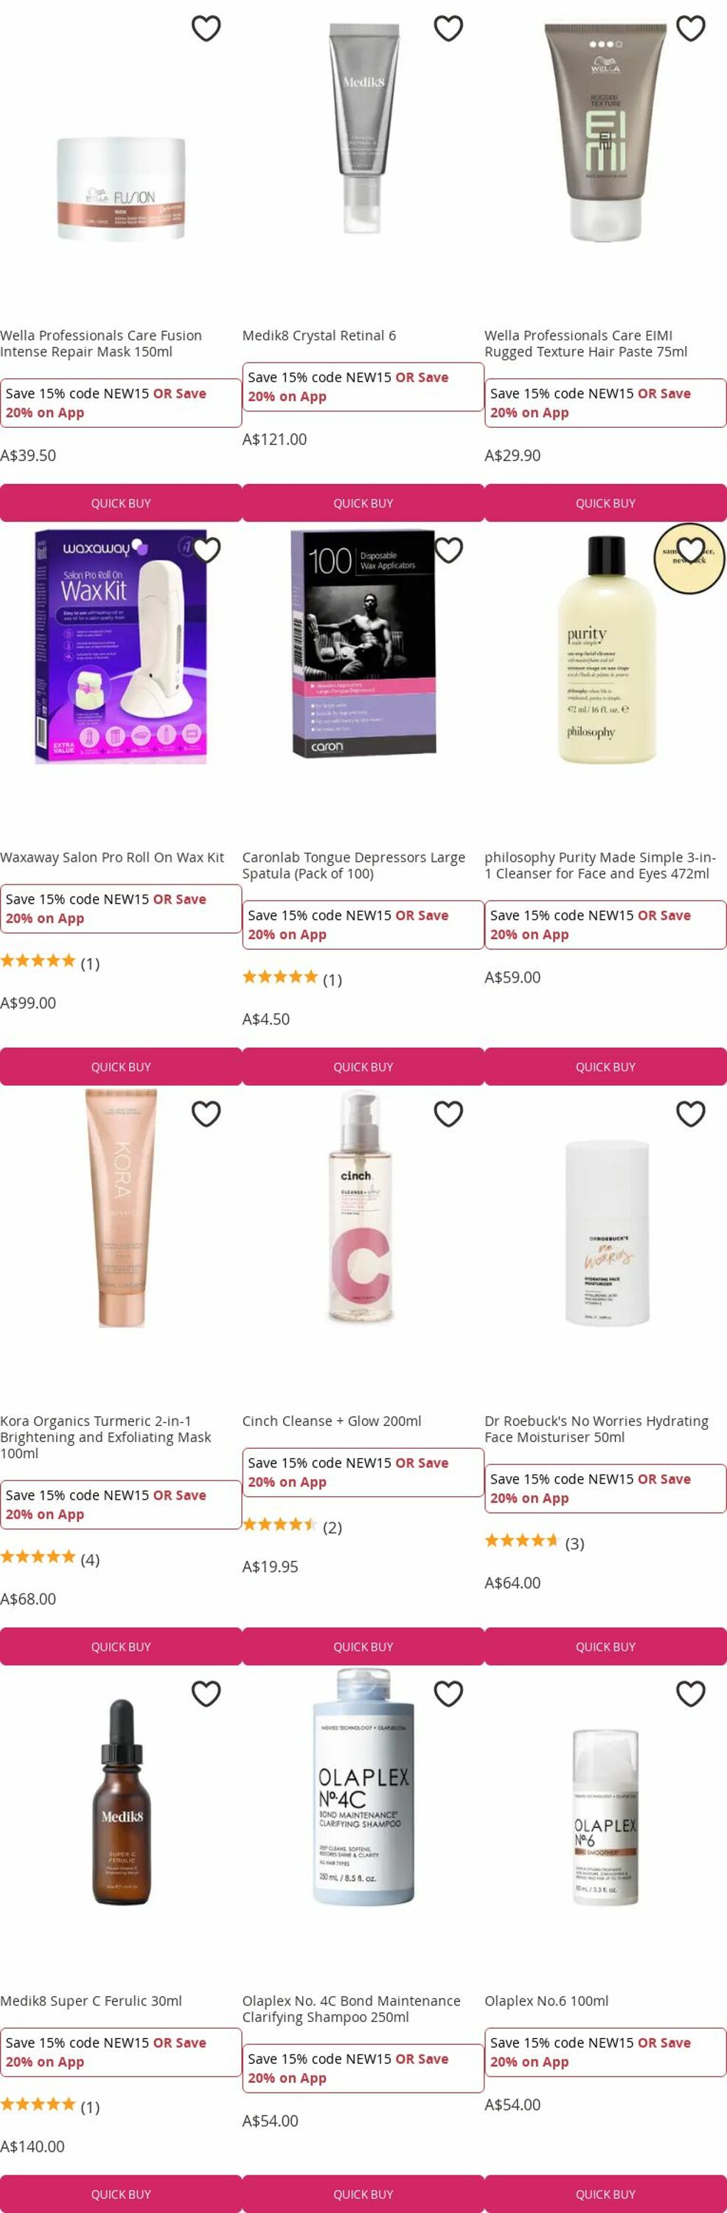Wishlist the Caronlab Tongue Depressors heart

click(448, 550)
